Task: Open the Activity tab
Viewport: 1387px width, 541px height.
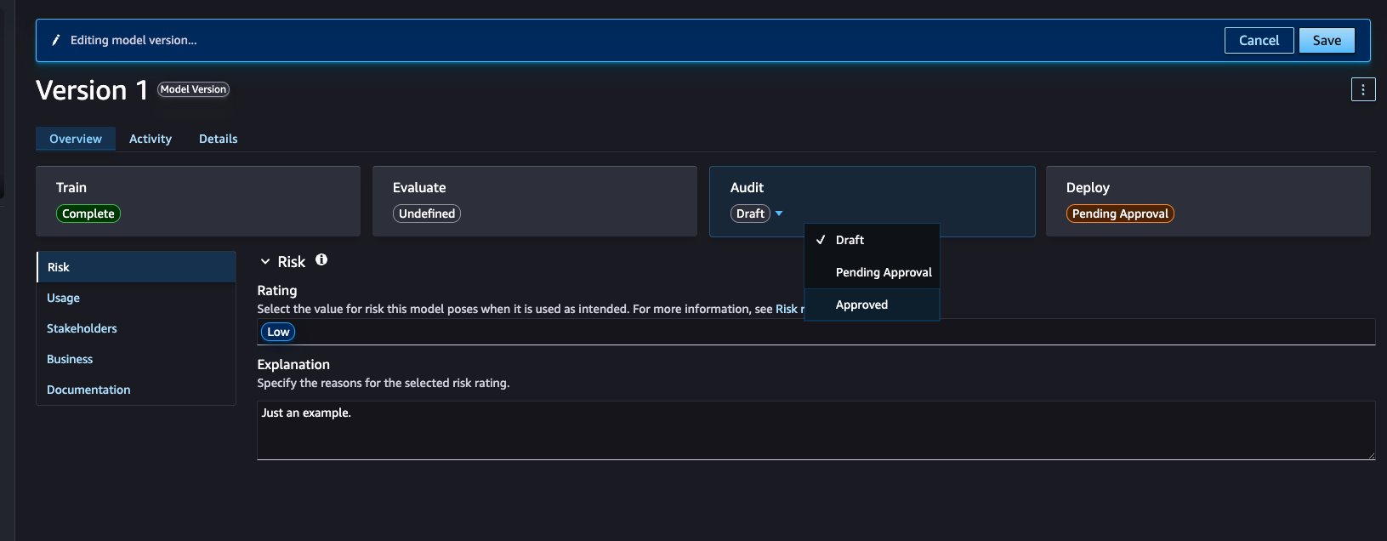Action: coord(151,139)
